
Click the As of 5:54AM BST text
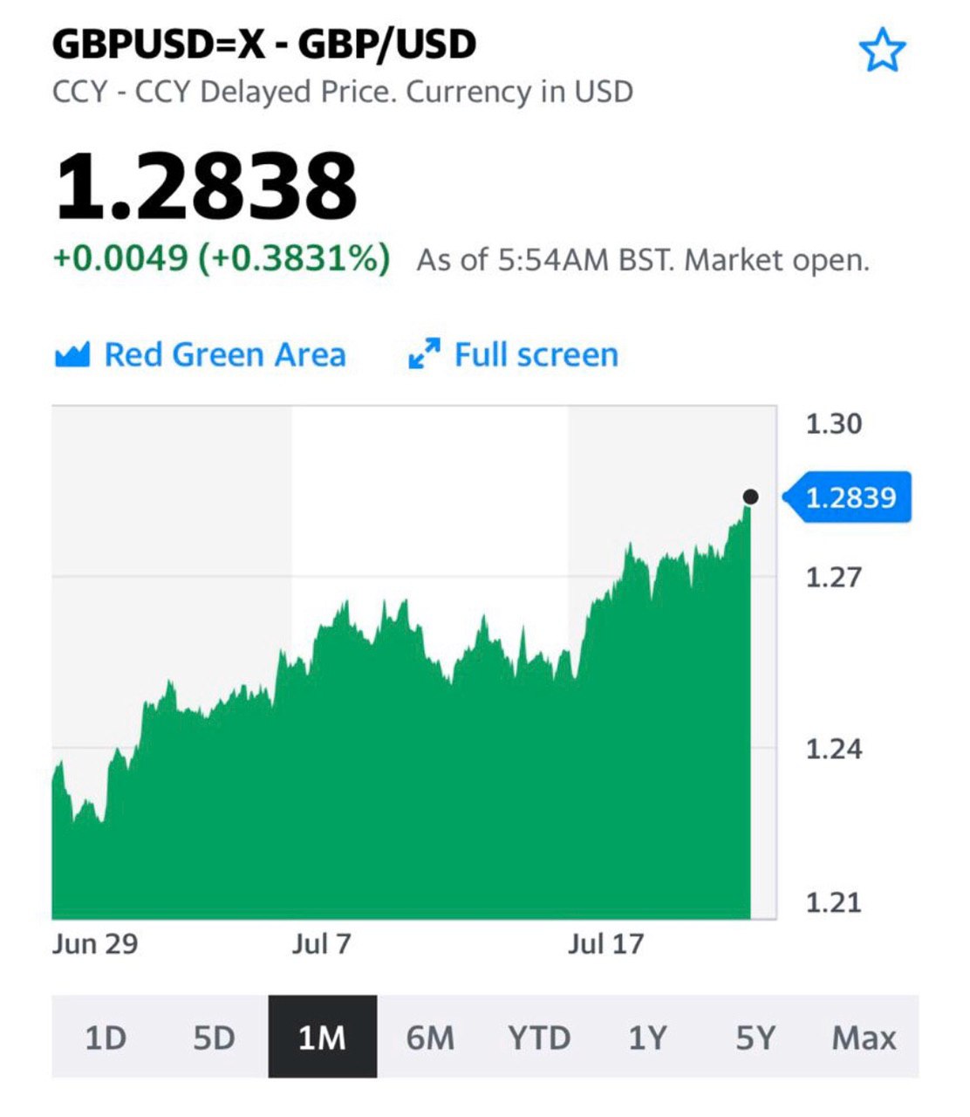point(546,260)
